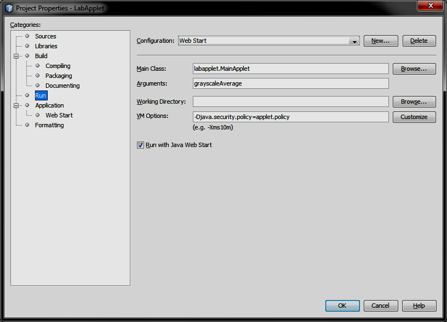447x322 pixels.
Task: Select the Application category
Action: tap(49, 105)
